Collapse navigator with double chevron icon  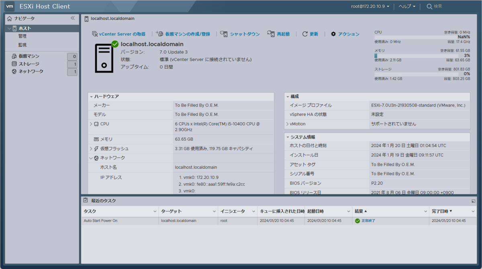73,18
